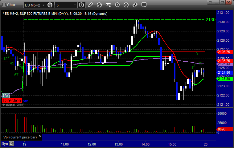
Task: Click the 12:00 time axis label
Action: tap(92, 144)
